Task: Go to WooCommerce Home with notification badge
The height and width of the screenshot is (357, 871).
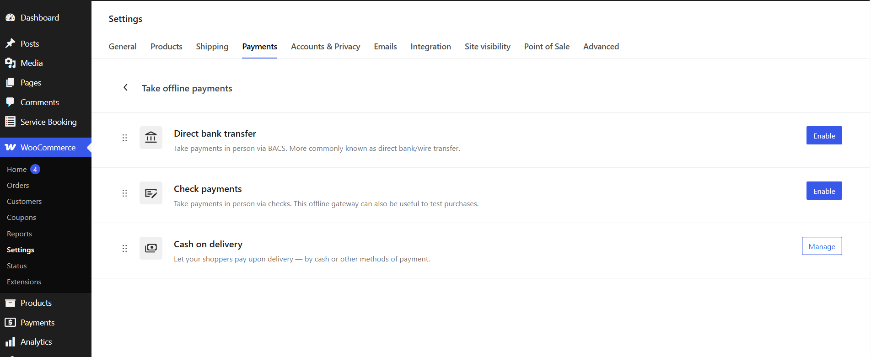Action: [17, 169]
